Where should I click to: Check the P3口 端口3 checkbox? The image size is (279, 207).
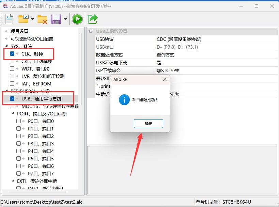pyautogui.click(x=18, y=144)
